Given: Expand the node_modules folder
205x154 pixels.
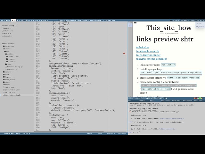Looking at the screenshot, I should coord(9,80).
